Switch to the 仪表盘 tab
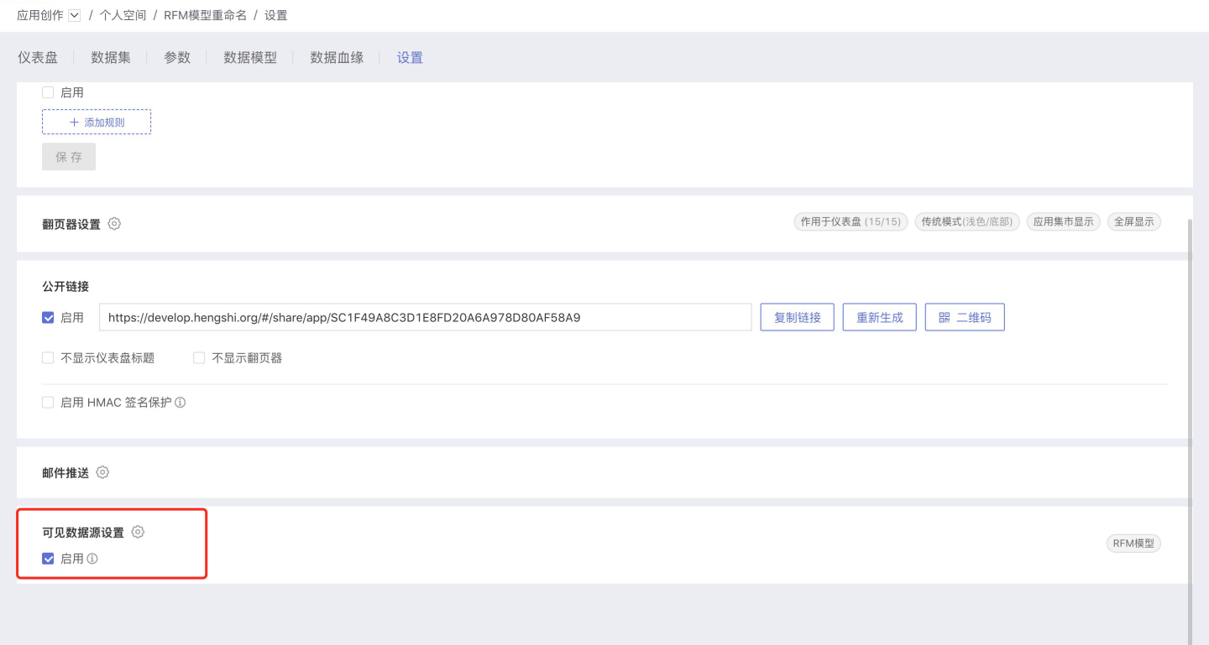Screen dimensions: 1209x645 [38, 57]
